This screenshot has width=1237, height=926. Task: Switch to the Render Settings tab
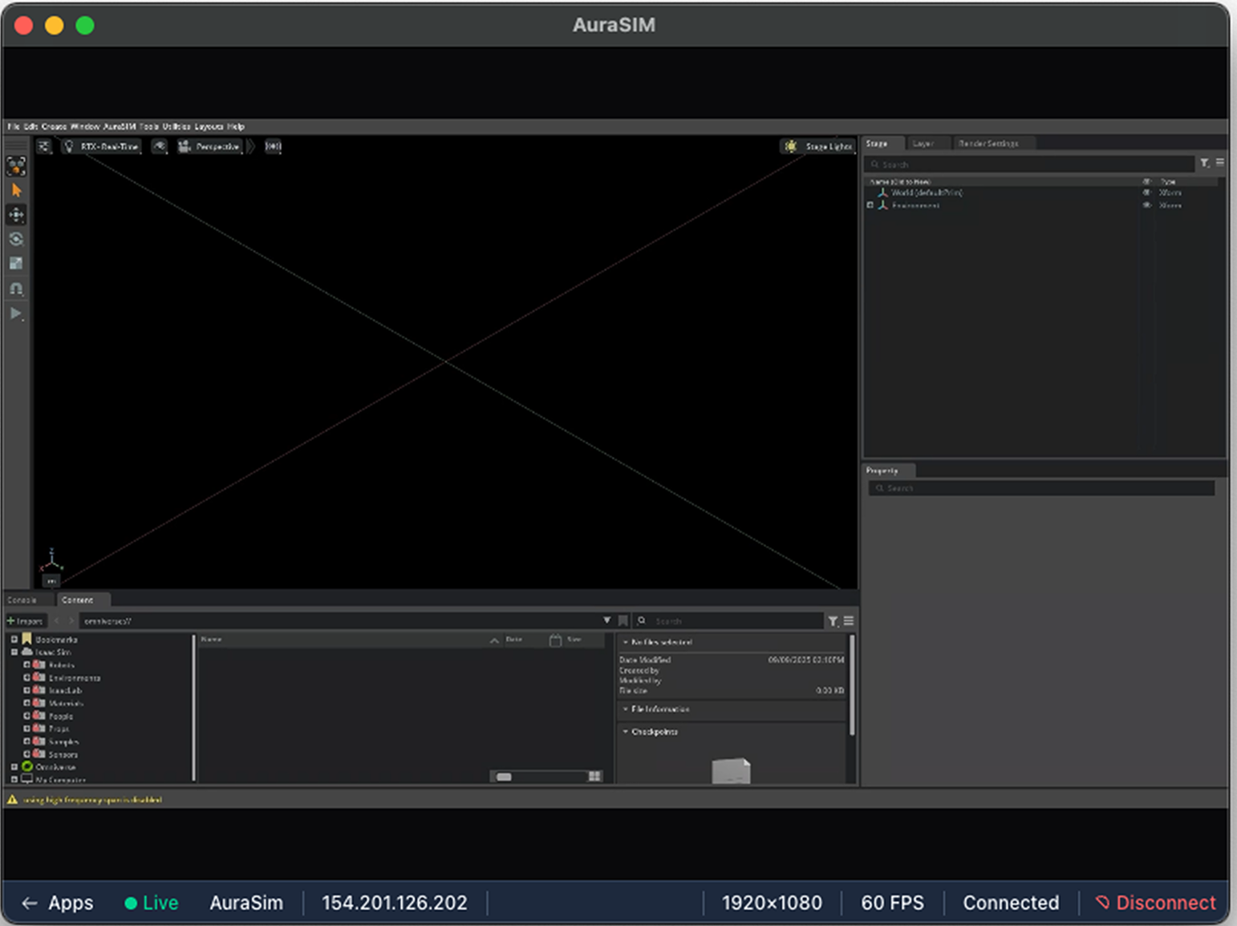click(989, 144)
